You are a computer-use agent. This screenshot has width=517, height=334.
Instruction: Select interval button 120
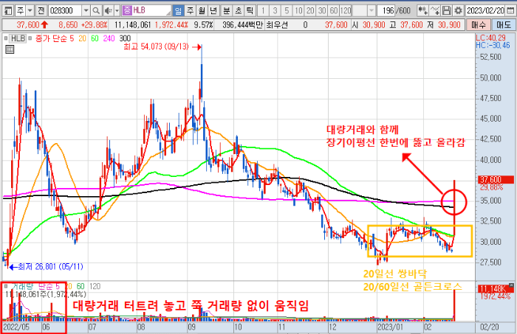coord(346,11)
